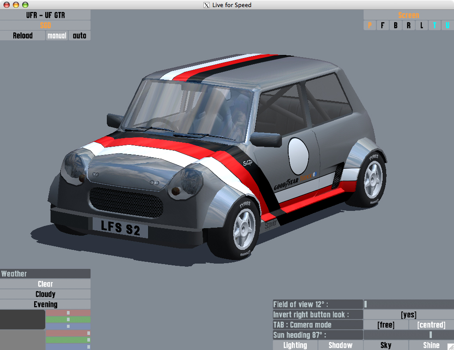Adjust the Sun heading slider
454x350 pixels.
click(408, 335)
